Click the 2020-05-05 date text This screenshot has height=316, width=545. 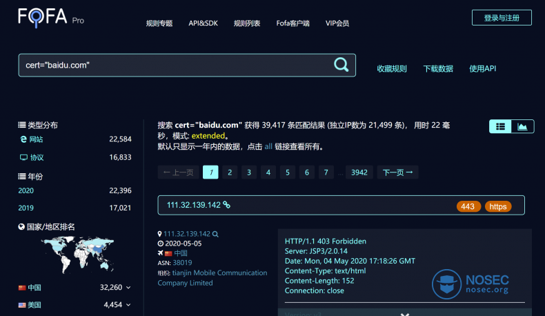pyautogui.click(x=184, y=244)
